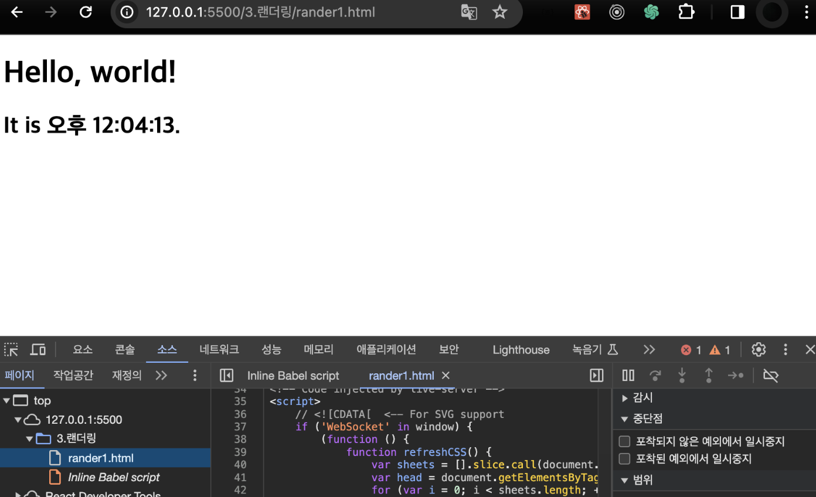Select the rander1.html editor tab

402,376
